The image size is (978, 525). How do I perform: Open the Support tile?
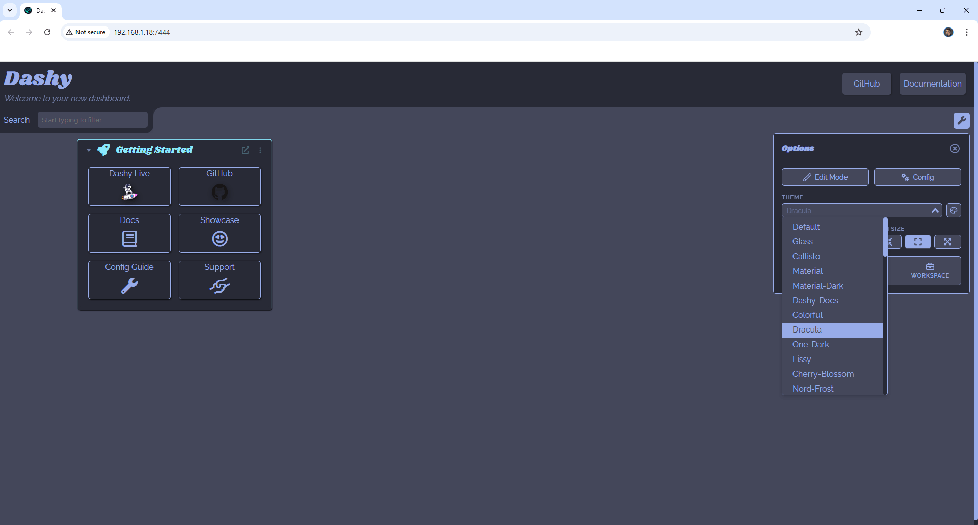(x=220, y=280)
